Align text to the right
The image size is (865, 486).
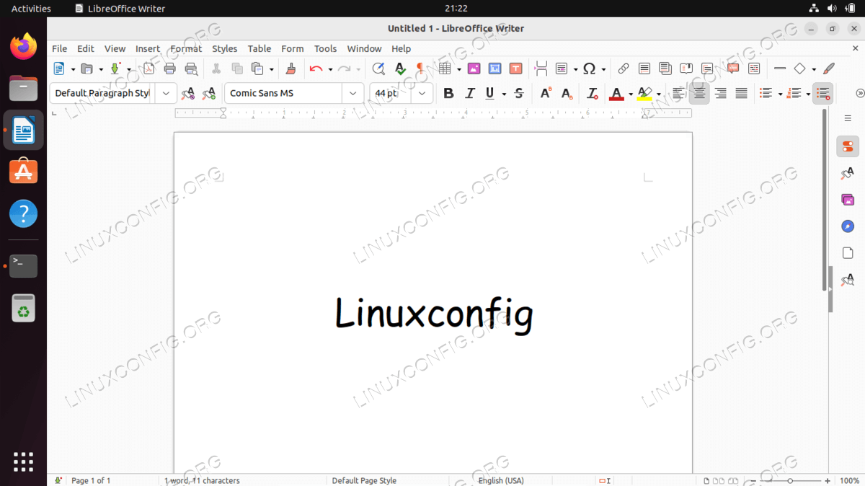point(720,93)
